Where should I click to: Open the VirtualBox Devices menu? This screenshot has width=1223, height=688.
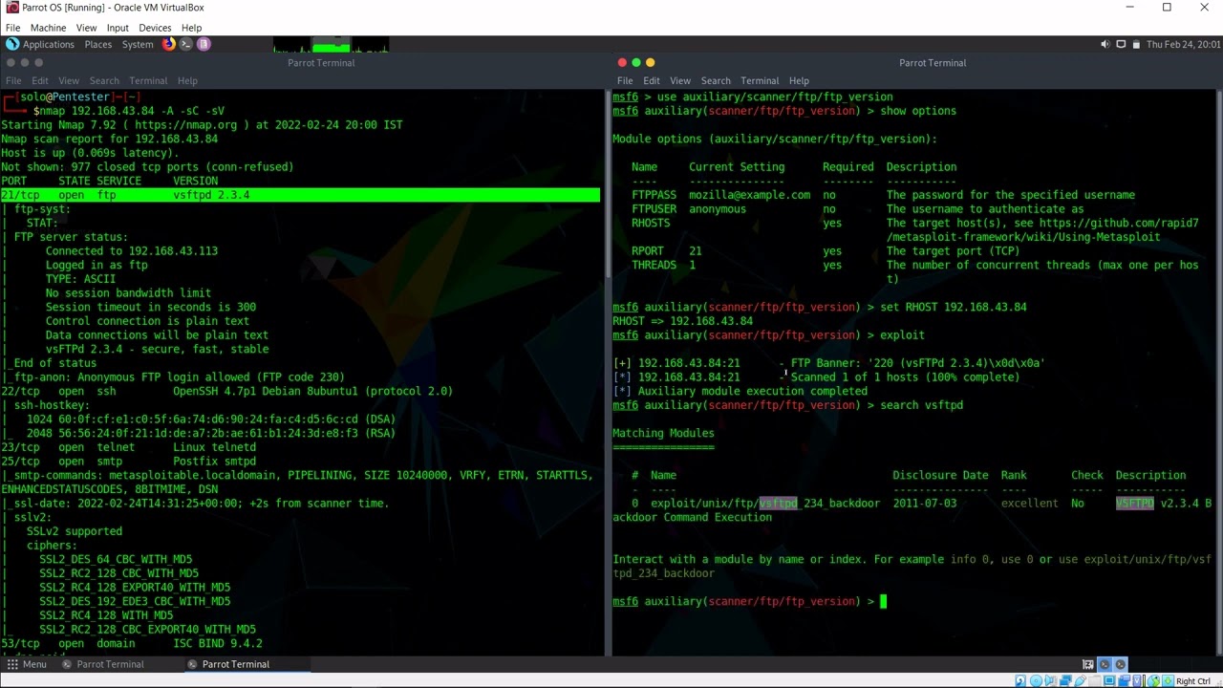[155, 28]
